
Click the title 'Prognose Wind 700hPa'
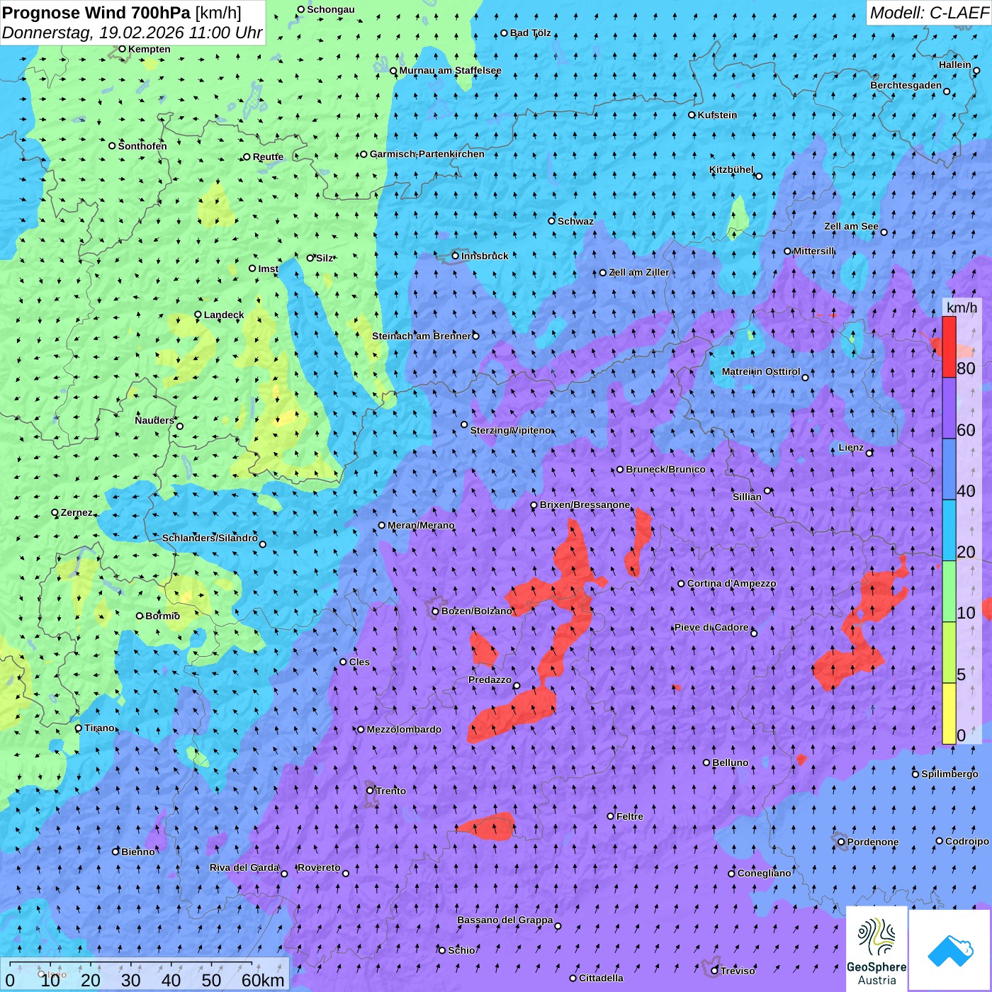pyautogui.click(x=96, y=13)
